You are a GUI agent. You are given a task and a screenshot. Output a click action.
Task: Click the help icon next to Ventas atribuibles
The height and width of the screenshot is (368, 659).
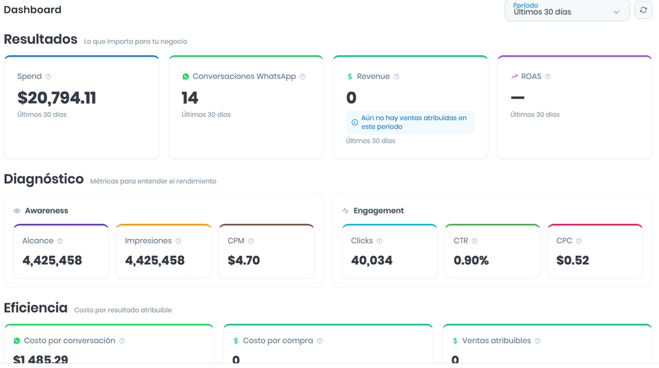click(537, 341)
